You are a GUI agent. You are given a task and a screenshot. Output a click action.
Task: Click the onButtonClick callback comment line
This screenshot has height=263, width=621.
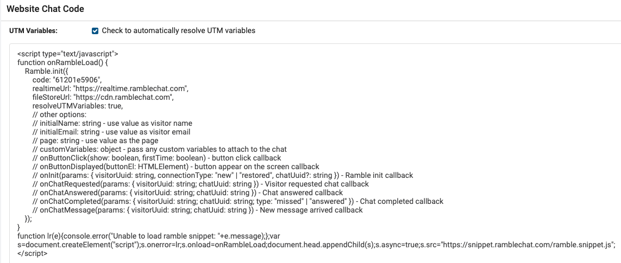pyautogui.click(x=157, y=158)
